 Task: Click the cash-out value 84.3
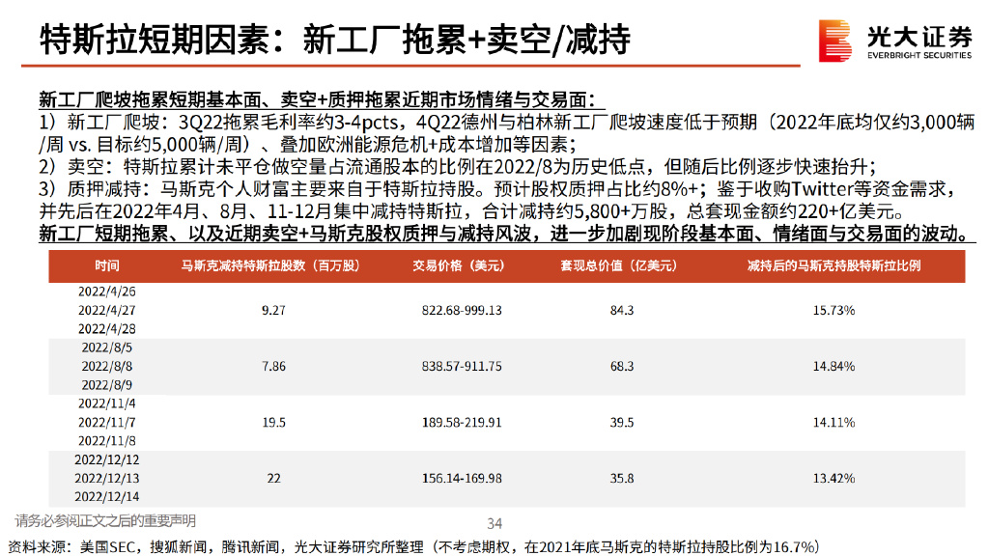tap(622, 310)
